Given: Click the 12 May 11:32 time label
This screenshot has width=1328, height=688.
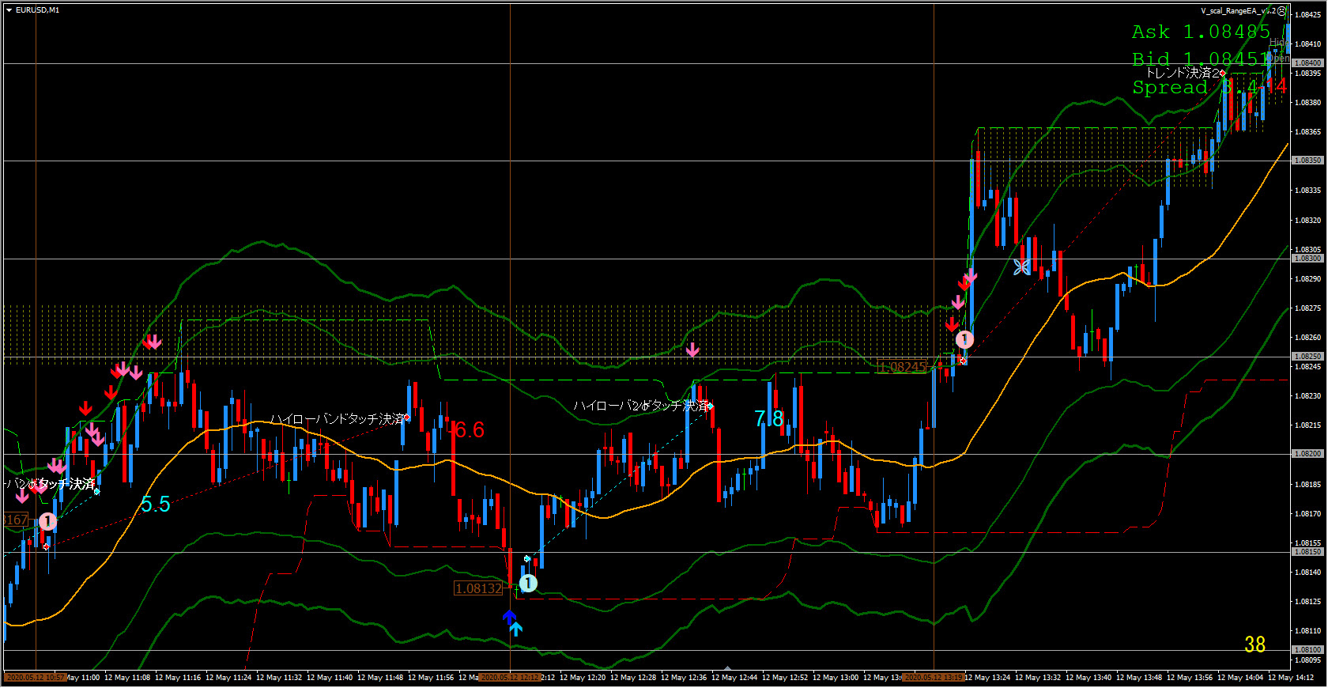Looking at the screenshot, I should coord(279,678).
